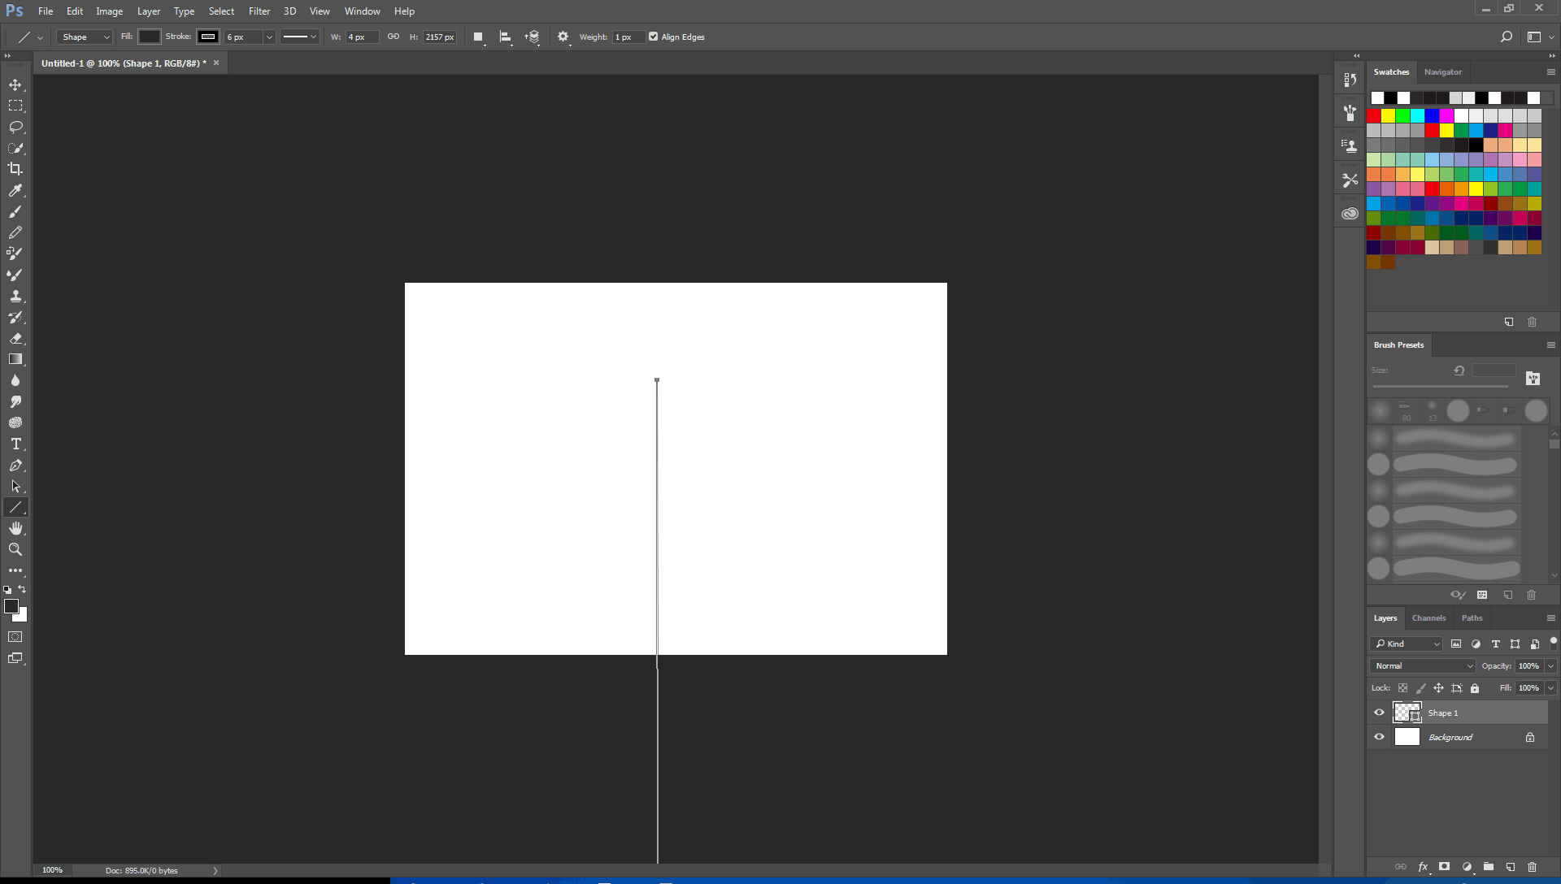Select the Eyedropper tool
This screenshot has width=1561, height=884.
click(x=15, y=191)
